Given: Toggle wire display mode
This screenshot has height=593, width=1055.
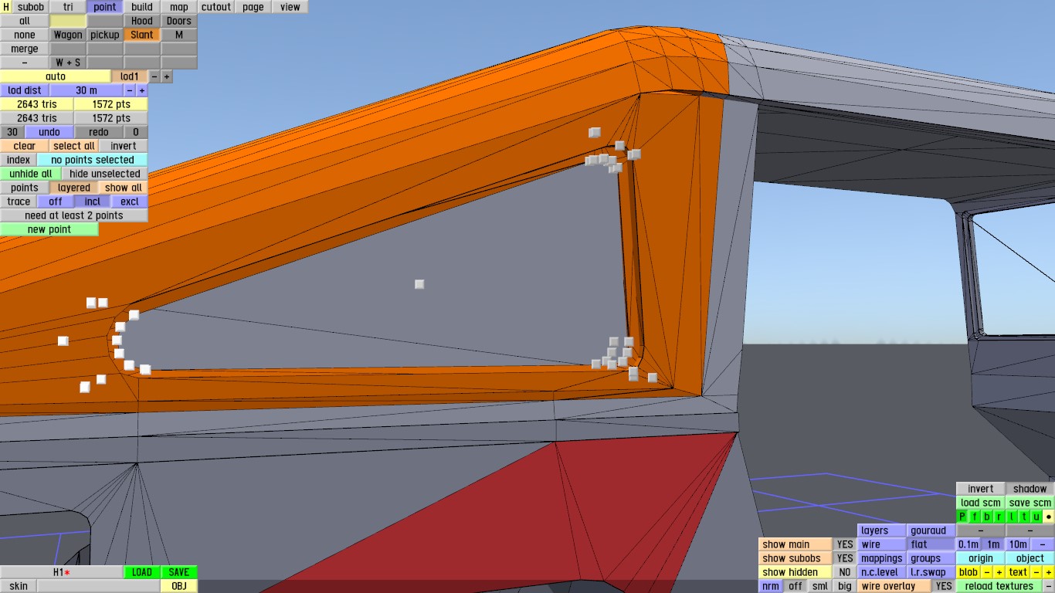Looking at the screenshot, I should [882, 544].
